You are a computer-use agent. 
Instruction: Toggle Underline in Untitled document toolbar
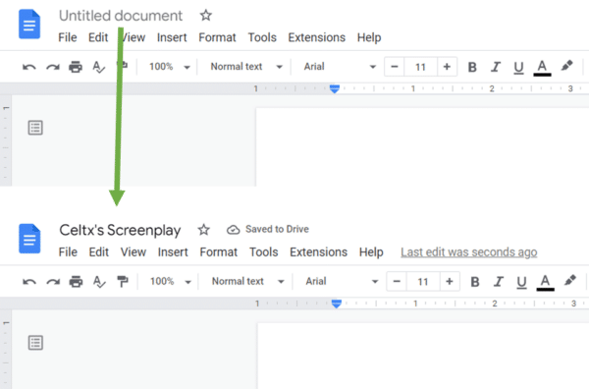pos(518,68)
